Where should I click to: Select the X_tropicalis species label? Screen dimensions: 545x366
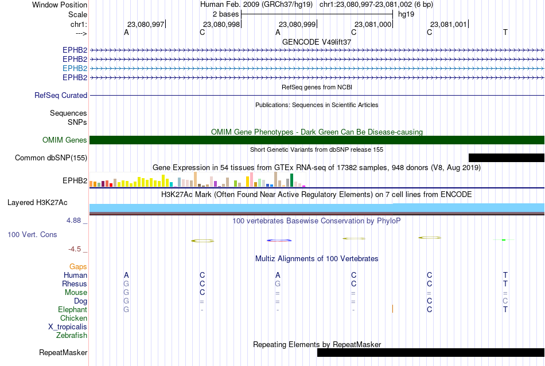click(68, 327)
